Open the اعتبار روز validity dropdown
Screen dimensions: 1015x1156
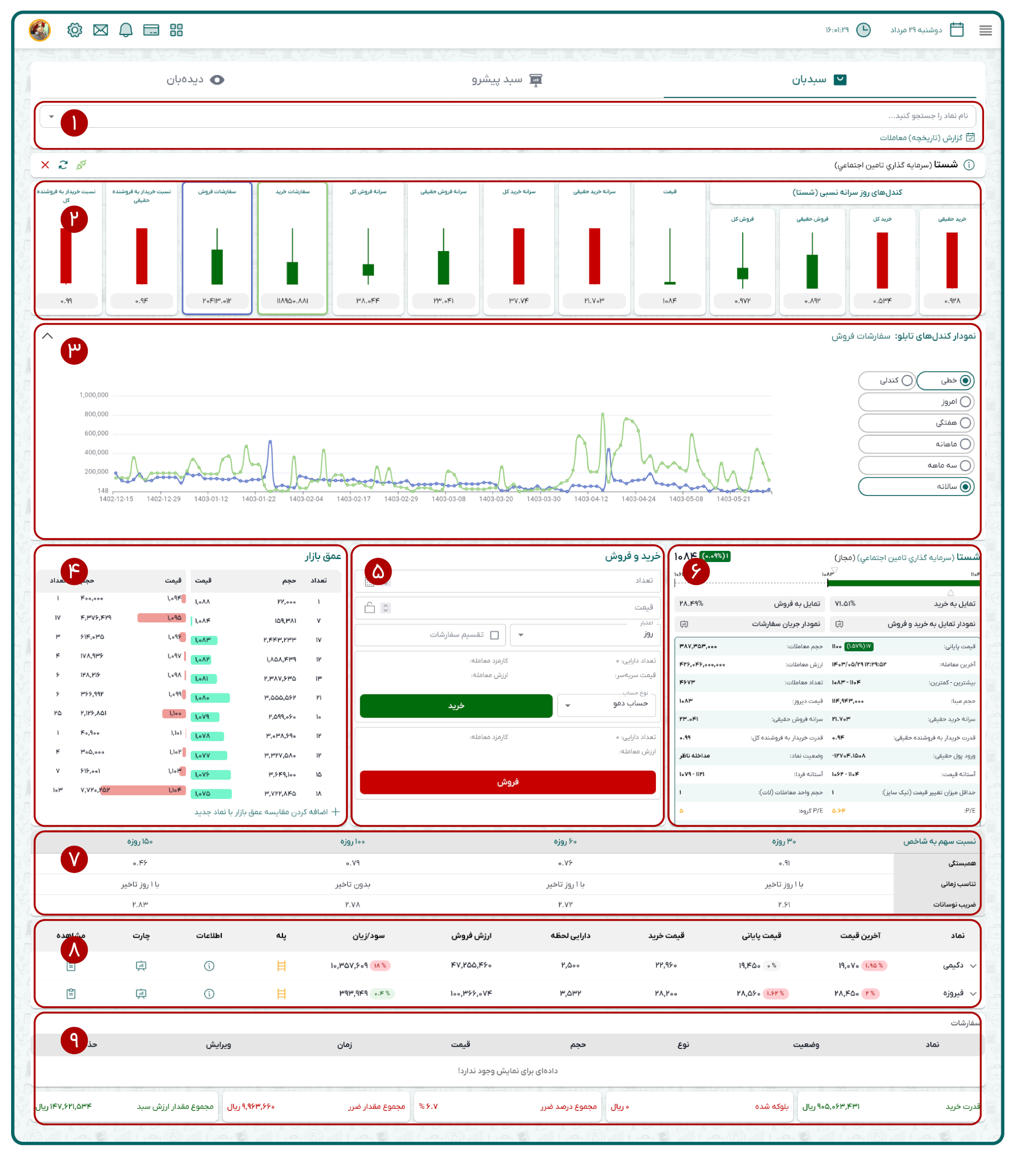coord(585,635)
